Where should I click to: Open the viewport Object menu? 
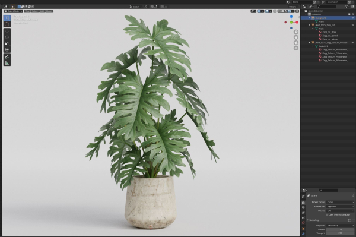tap(49, 11)
